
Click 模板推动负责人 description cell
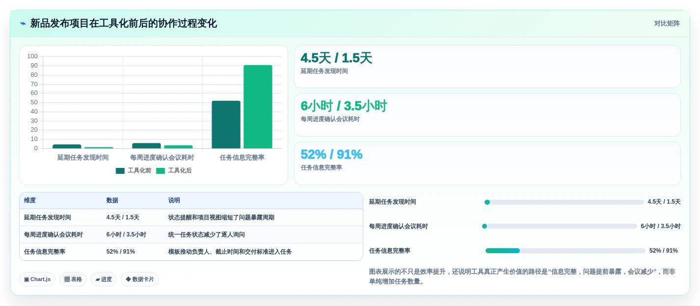tap(230, 252)
